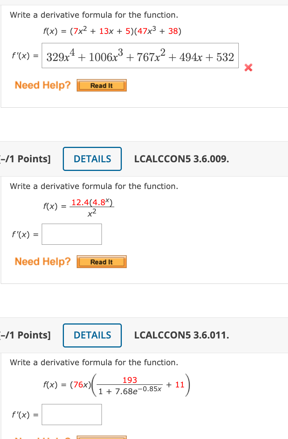Click the (76x) logistic function formula
Screen dimensions: 288x439
pos(117,385)
